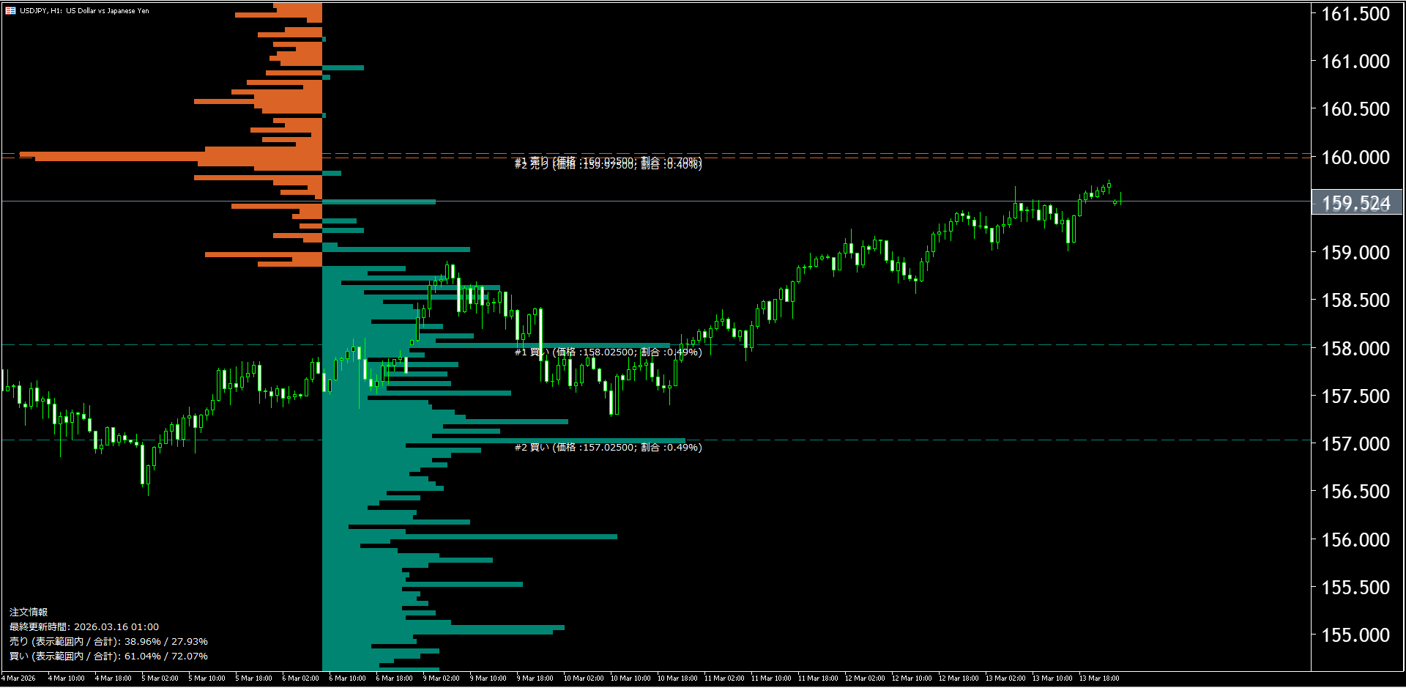Click the 161.000 price axis label
The height and width of the screenshot is (688, 1406).
pyautogui.click(x=1355, y=62)
